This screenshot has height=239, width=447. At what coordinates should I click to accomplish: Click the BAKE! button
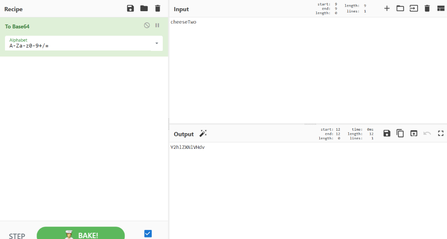81,233
